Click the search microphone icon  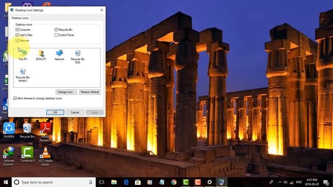91,182
